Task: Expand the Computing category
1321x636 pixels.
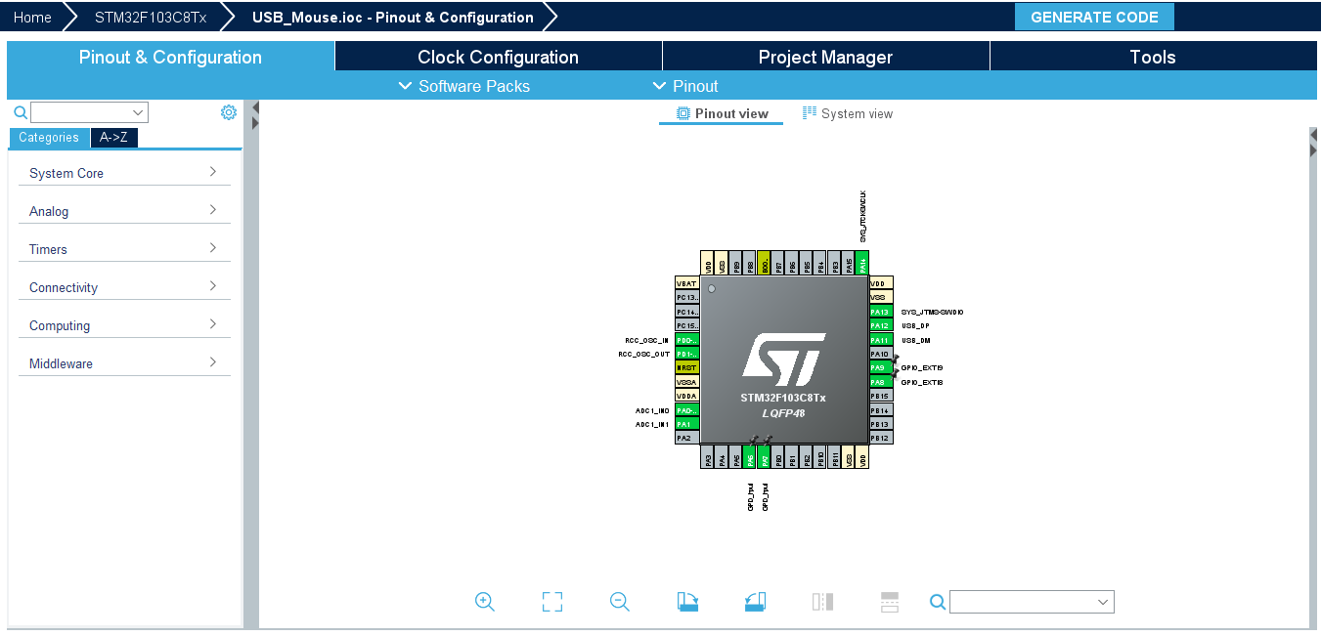Action: tap(124, 325)
